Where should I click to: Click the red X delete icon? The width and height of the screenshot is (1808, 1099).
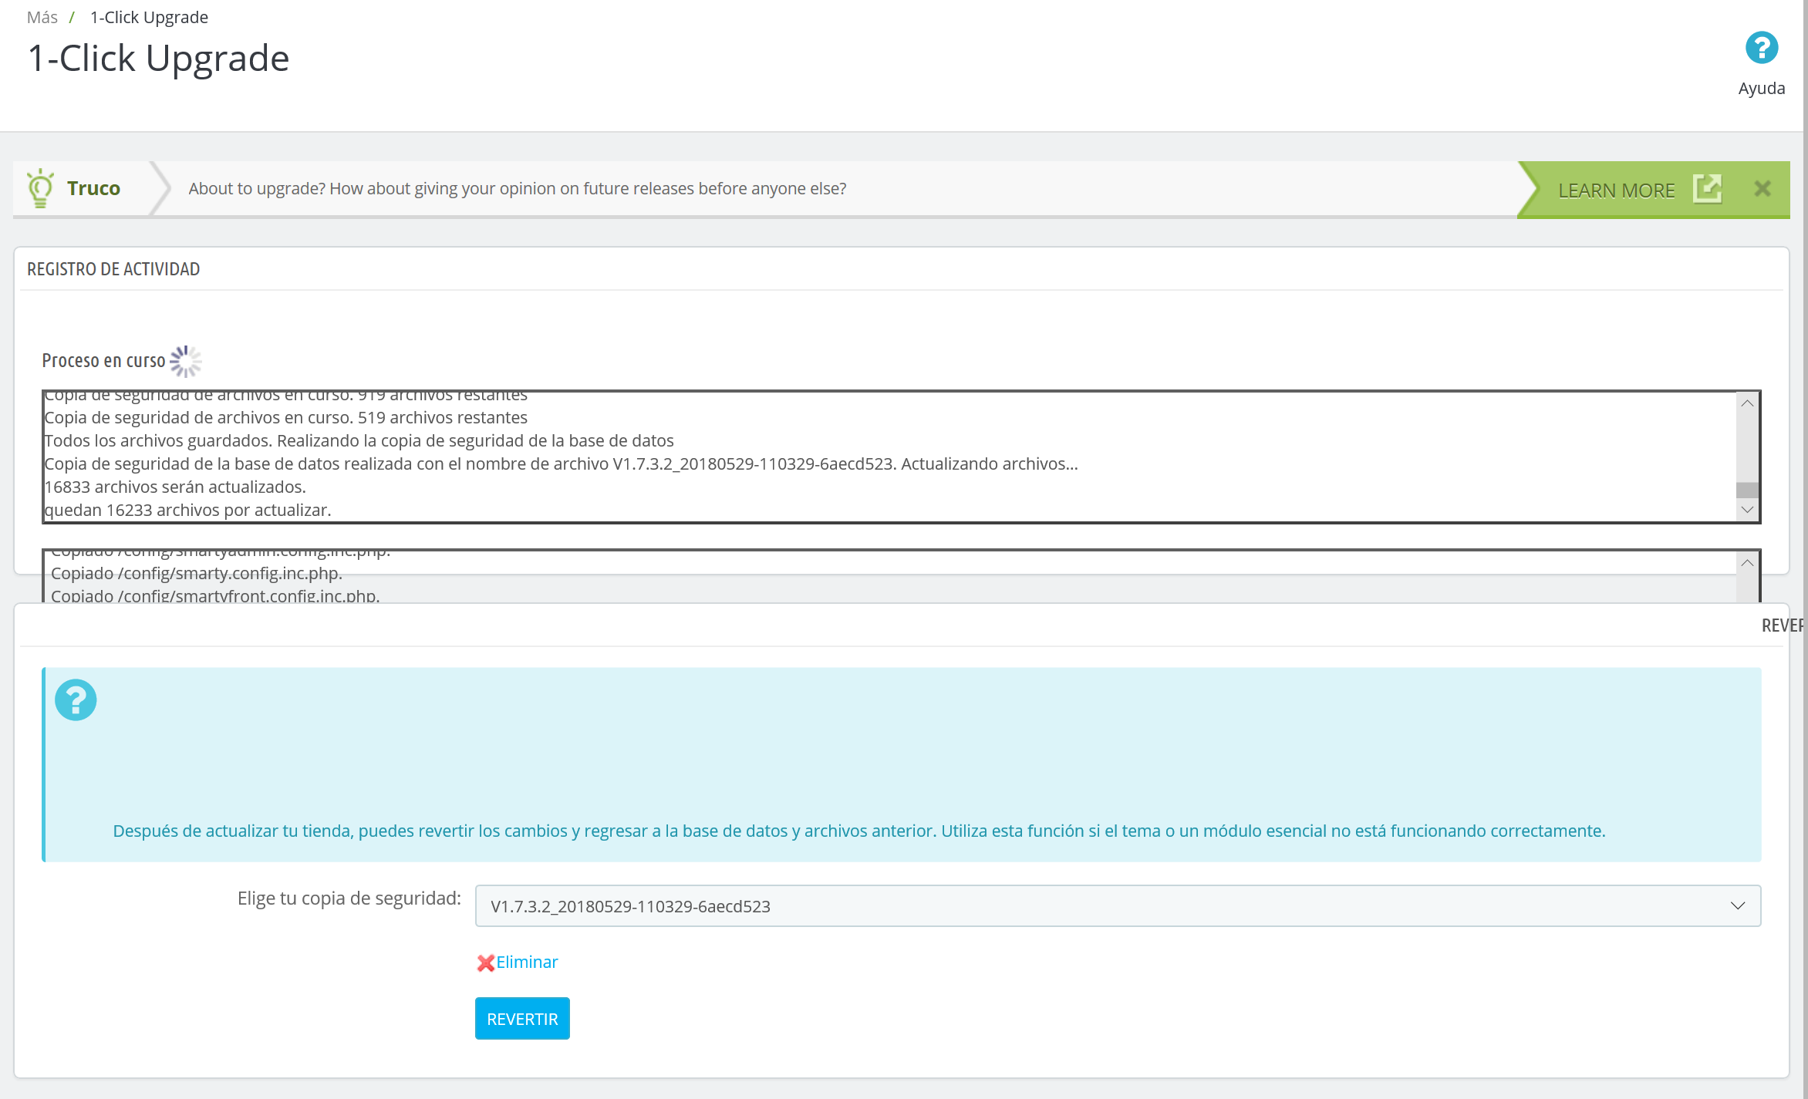click(485, 962)
